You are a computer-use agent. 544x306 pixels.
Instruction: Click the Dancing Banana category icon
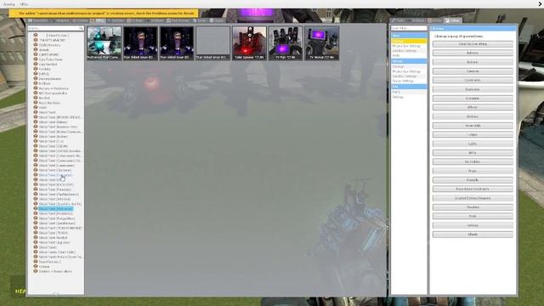pyautogui.click(x=36, y=78)
